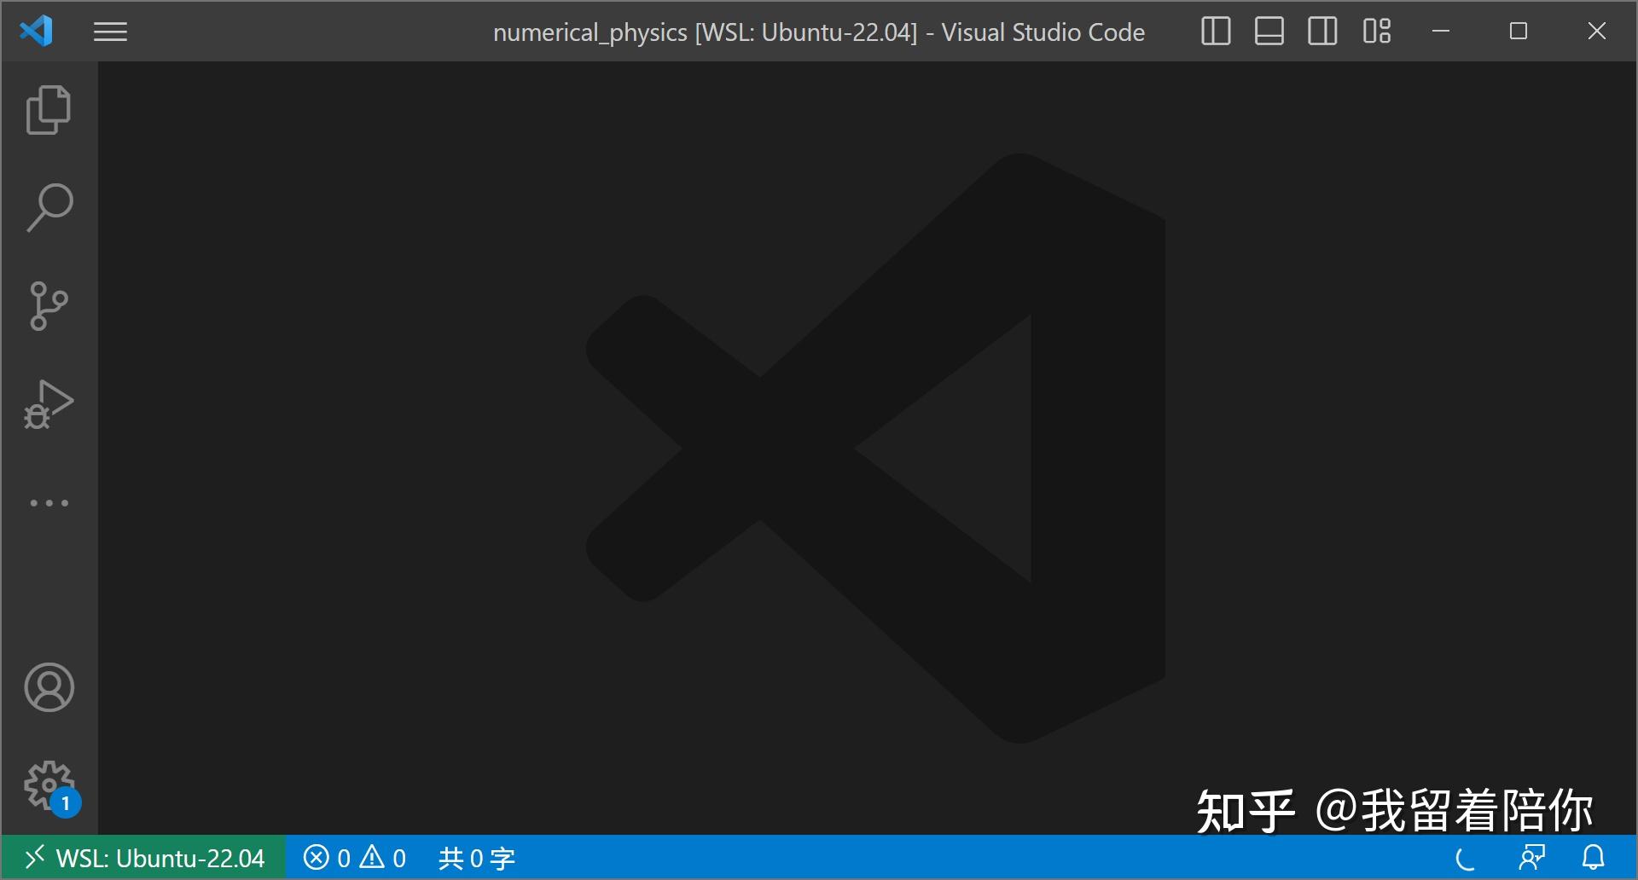Click the VS Code logo in title bar
Viewport: 1638px width, 880px height.
click(x=36, y=31)
